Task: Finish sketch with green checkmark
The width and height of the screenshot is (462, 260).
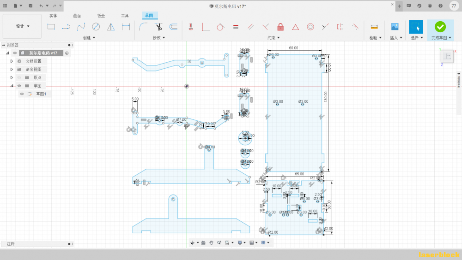Action: coord(440,27)
